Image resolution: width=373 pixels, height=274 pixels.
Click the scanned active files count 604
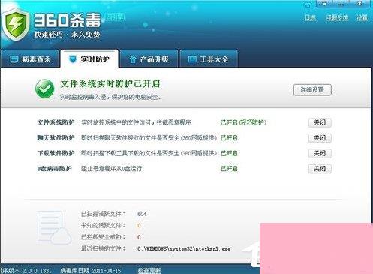point(142,214)
